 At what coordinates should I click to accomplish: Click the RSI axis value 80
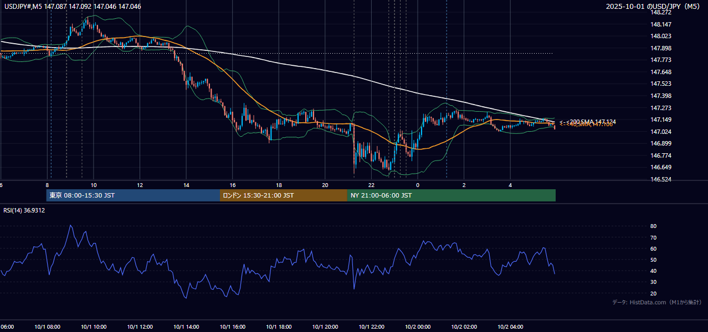click(654, 226)
